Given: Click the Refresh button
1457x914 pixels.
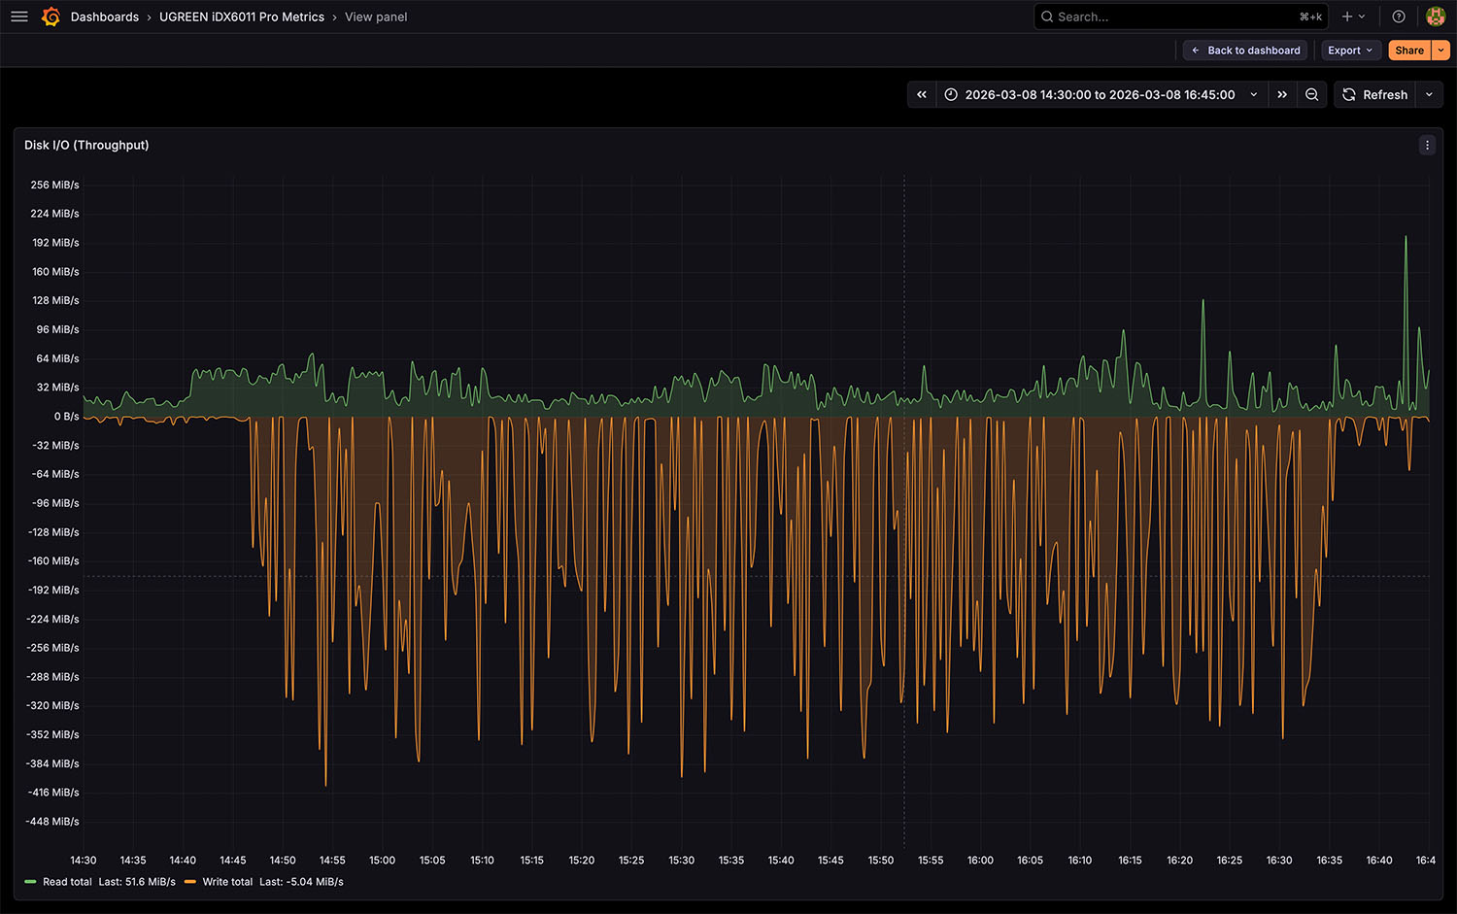Looking at the screenshot, I should [1374, 94].
